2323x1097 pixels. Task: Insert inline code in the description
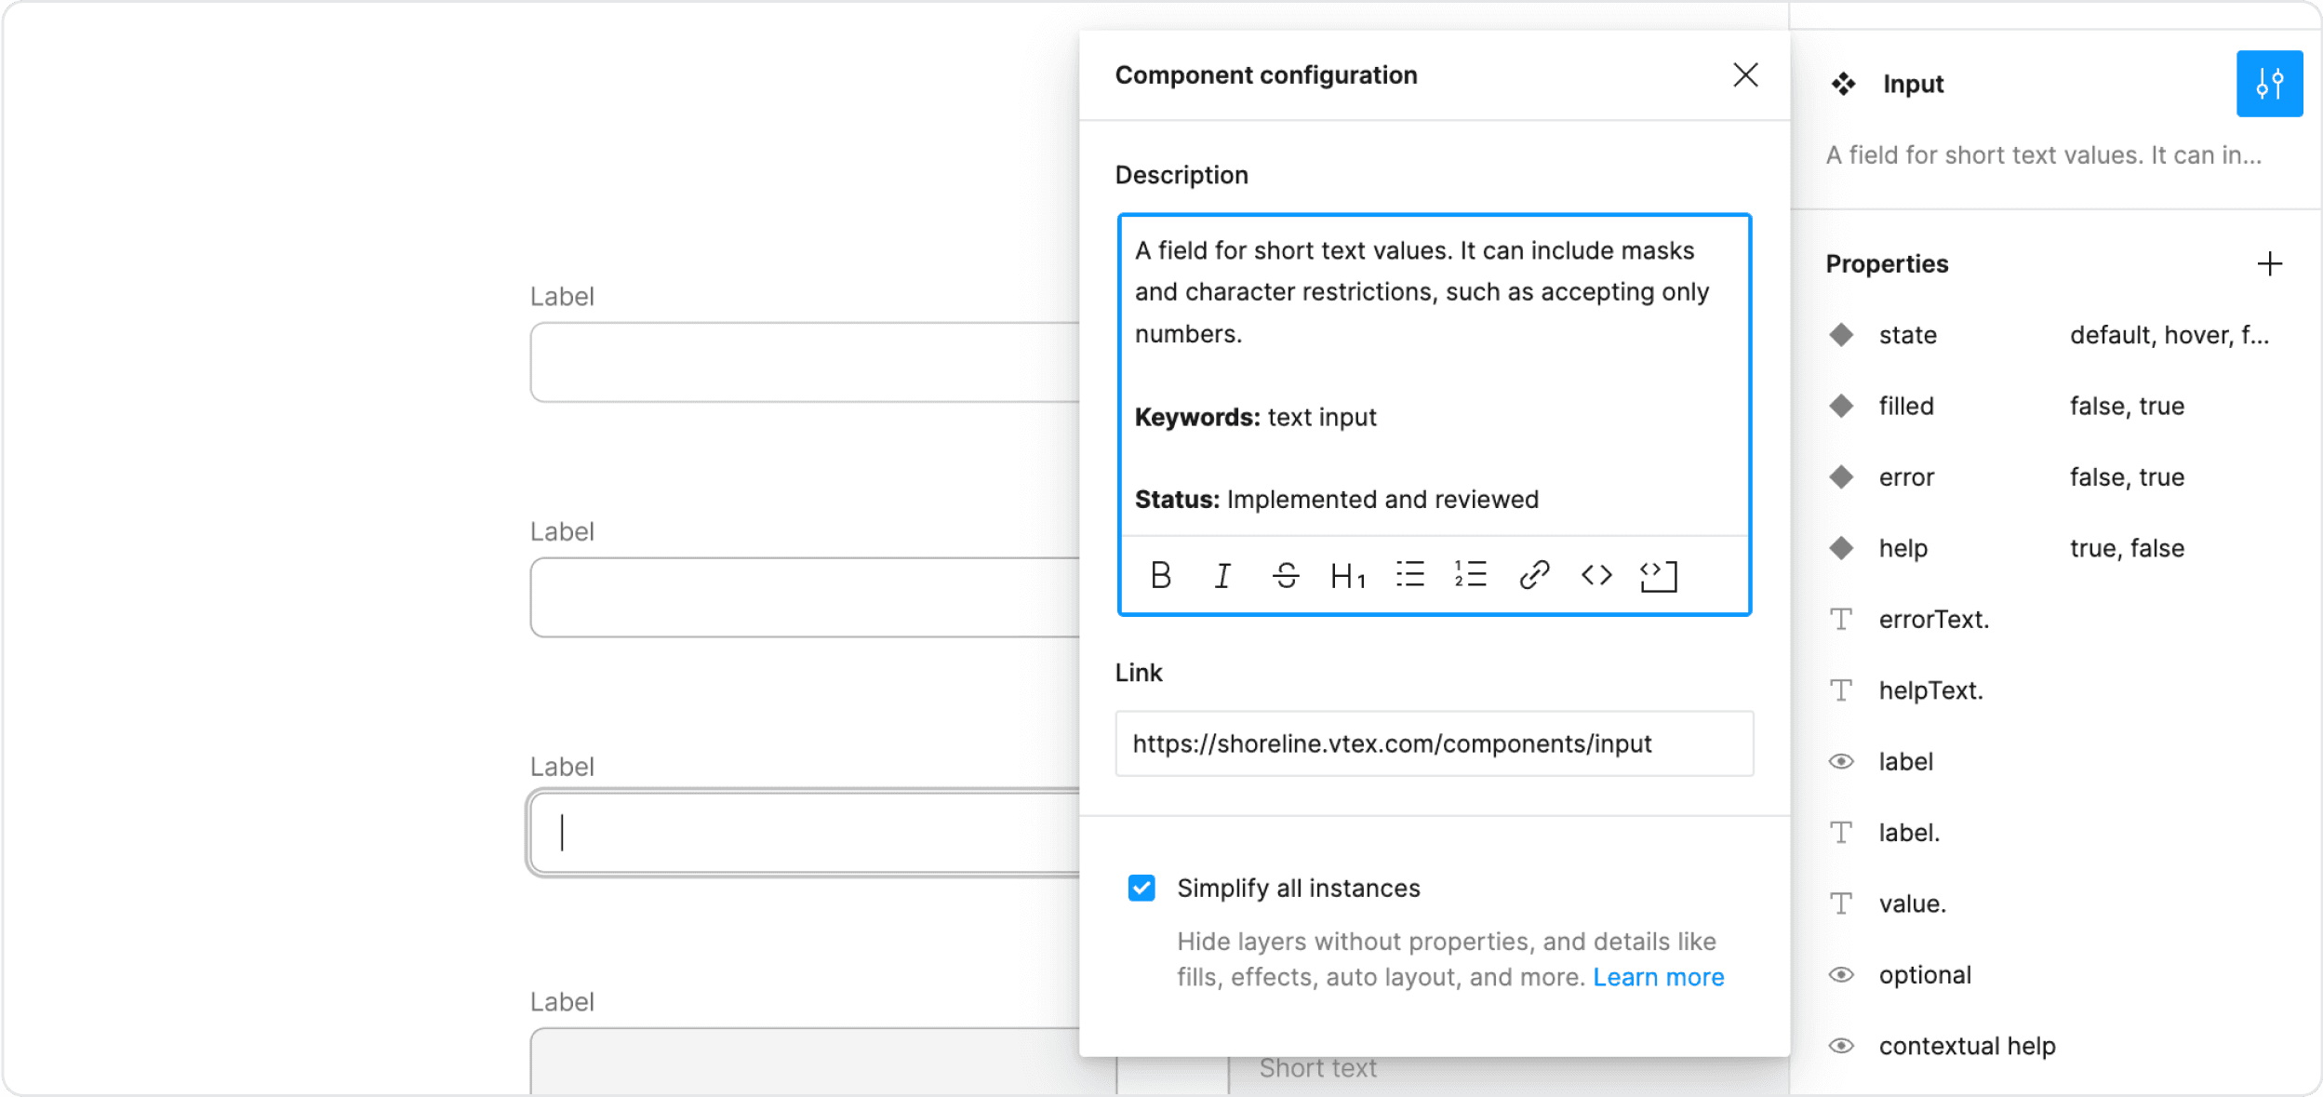[1596, 575]
